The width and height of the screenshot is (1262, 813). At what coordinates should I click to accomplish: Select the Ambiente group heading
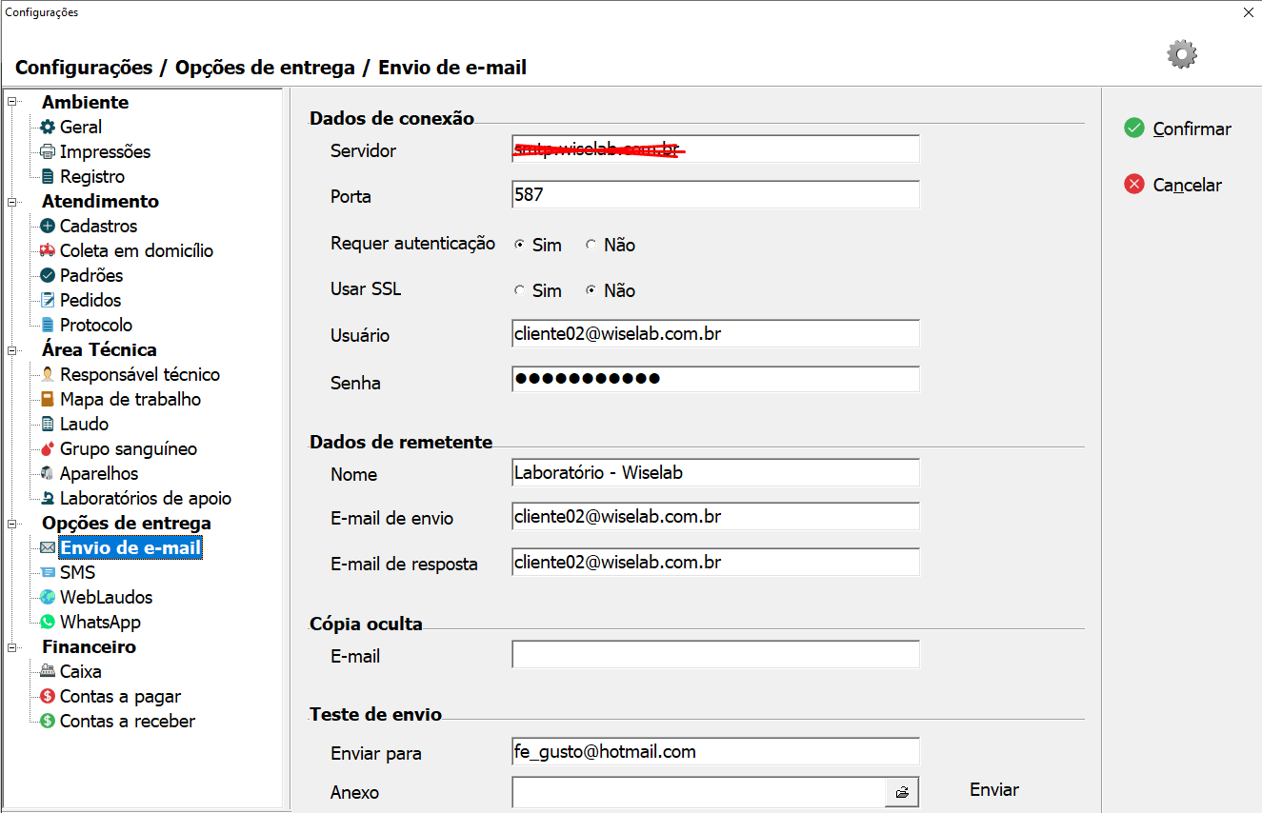(x=86, y=102)
